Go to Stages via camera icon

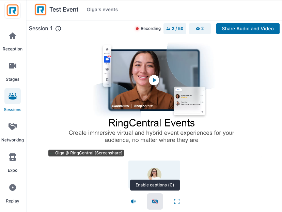click(13, 66)
